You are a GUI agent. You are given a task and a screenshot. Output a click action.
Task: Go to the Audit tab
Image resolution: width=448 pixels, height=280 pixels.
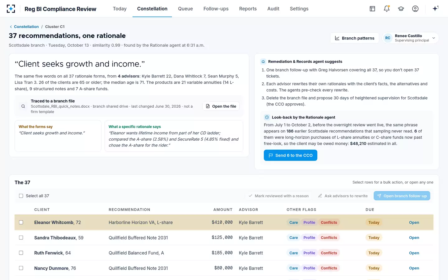pos(273,9)
